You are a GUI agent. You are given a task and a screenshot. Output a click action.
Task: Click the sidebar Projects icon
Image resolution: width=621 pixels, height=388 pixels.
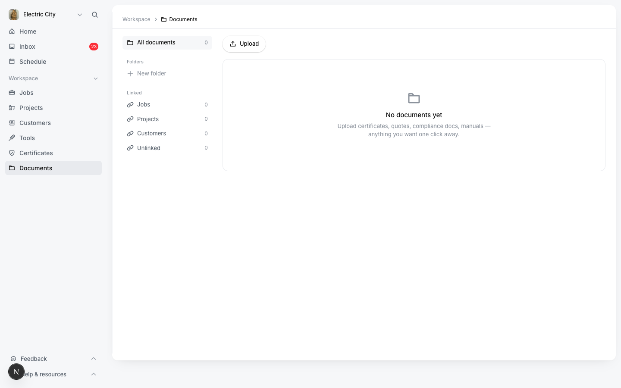coord(12,108)
